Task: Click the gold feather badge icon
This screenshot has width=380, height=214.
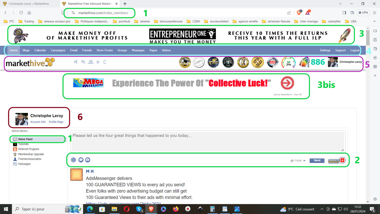Action: point(243,62)
